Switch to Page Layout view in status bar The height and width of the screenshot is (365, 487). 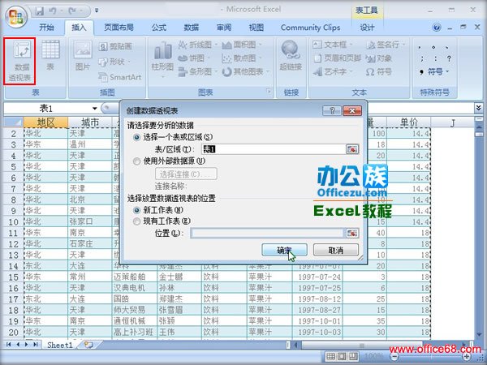click(342, 356)
